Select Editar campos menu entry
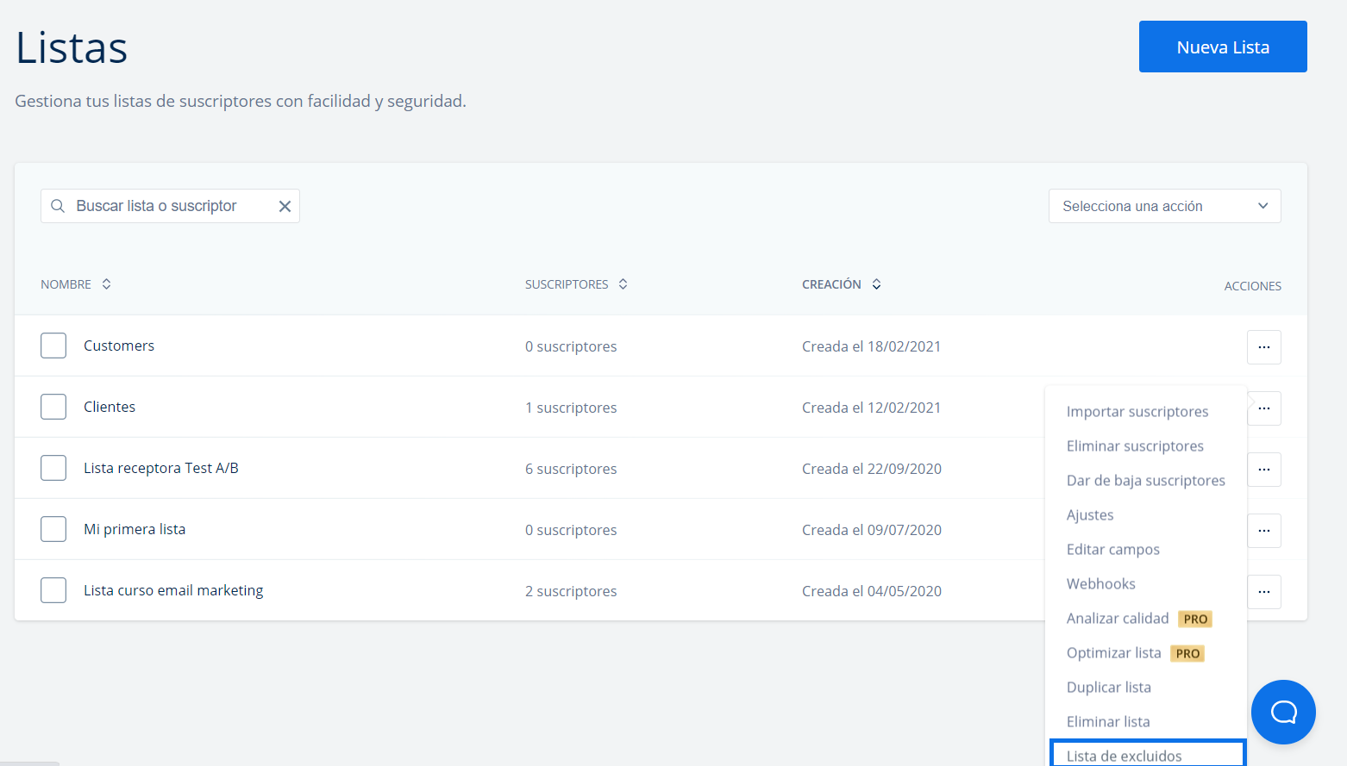This screenshot has width=1347, height=766. (1113, 550)
